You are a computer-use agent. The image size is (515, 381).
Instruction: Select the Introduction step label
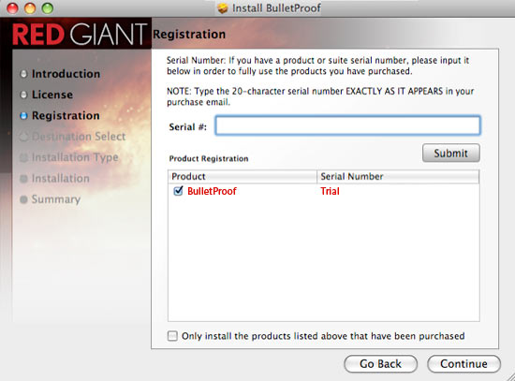[x=66, y=74]
